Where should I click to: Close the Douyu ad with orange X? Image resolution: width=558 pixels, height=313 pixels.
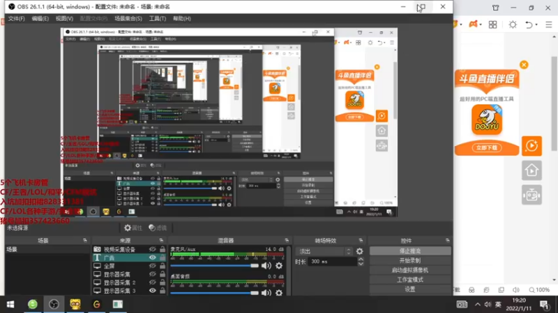click(524, 65)
